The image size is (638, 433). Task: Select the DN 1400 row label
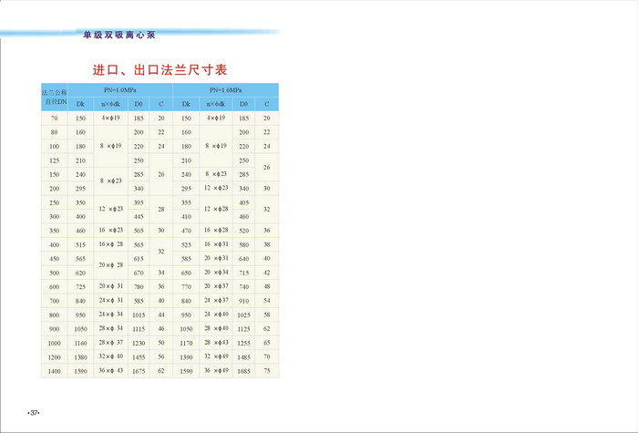(x=54, y=371)
